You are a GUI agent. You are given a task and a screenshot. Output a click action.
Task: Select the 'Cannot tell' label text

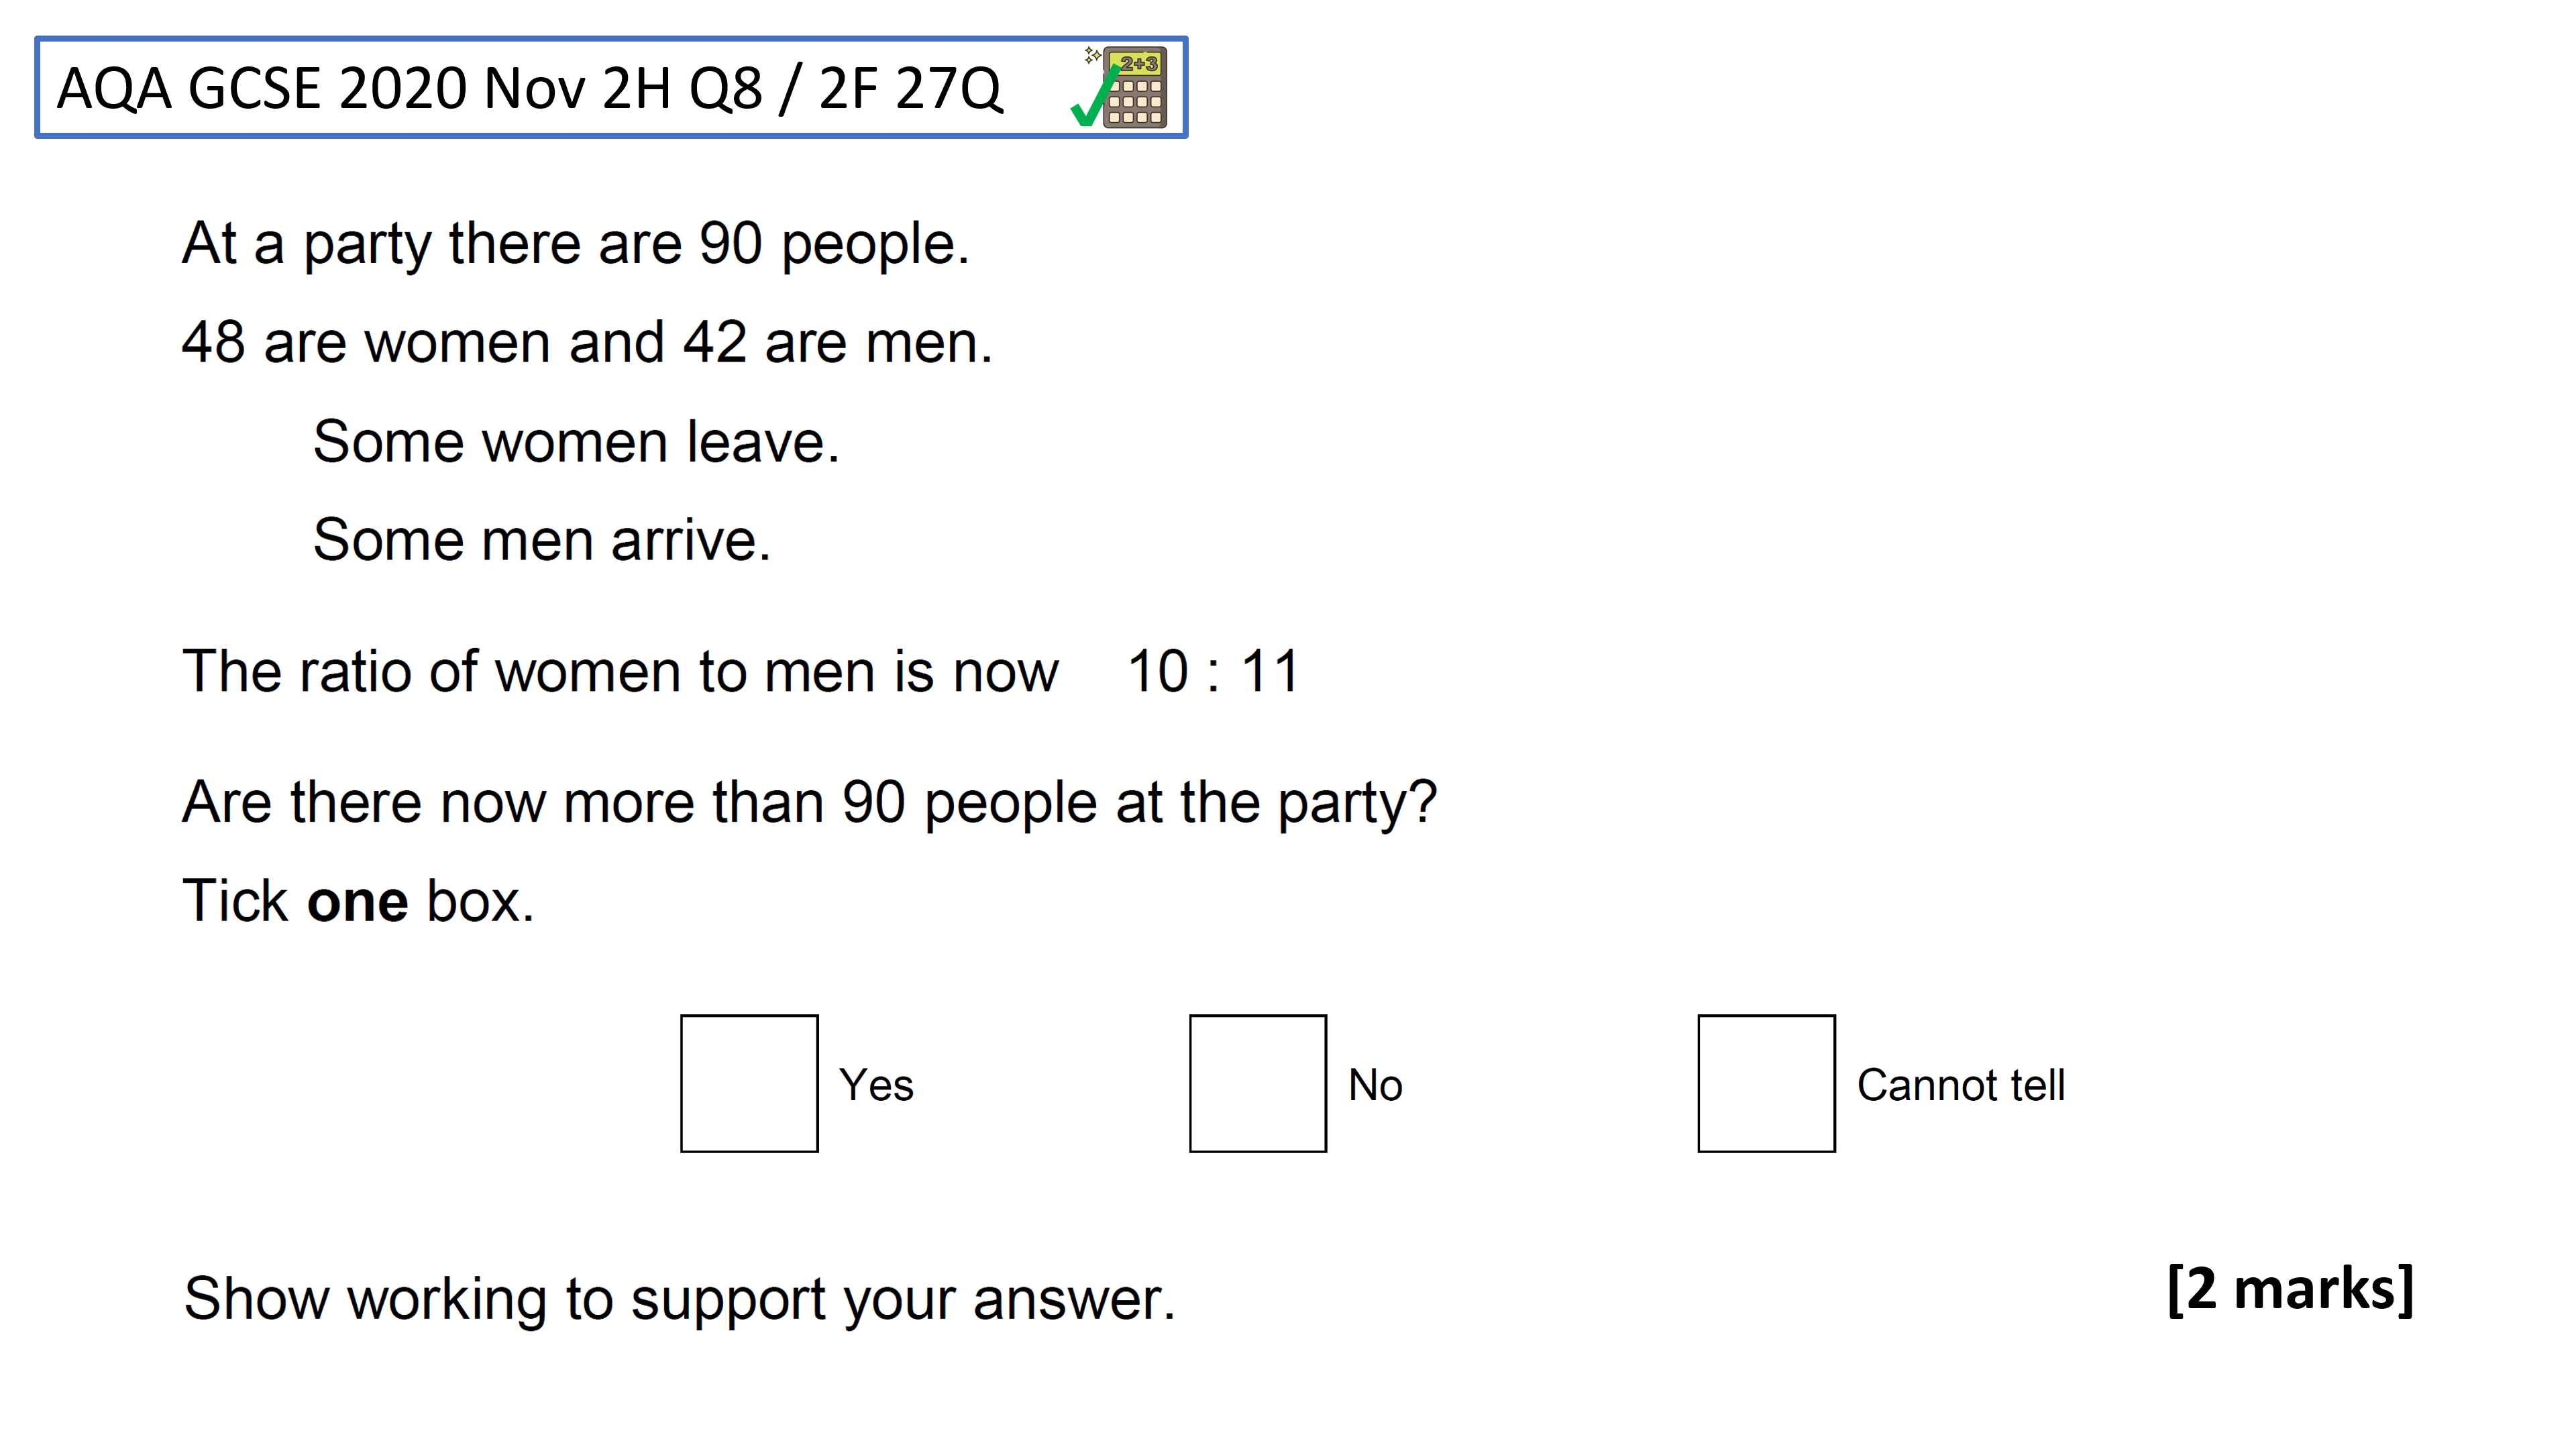(x=1960, y=1085)
